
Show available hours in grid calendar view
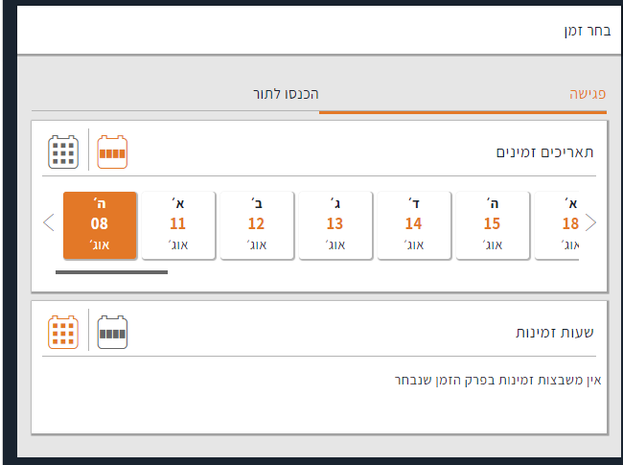click(x=64, y=332)
